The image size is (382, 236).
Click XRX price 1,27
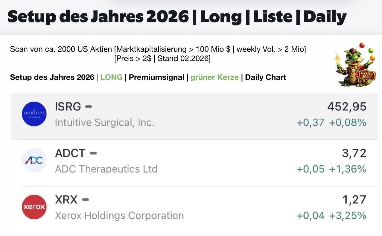[x=354, y=200]
